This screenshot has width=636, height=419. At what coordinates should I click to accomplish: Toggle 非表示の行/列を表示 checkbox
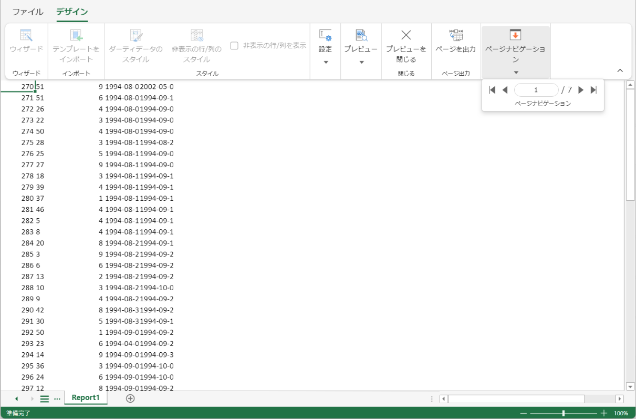tap(235, 46)
